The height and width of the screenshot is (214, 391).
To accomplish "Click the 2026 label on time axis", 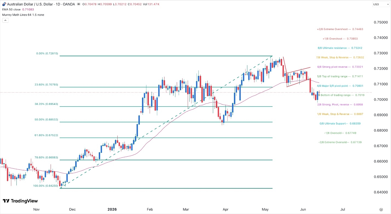I will (x=112, y=210).
